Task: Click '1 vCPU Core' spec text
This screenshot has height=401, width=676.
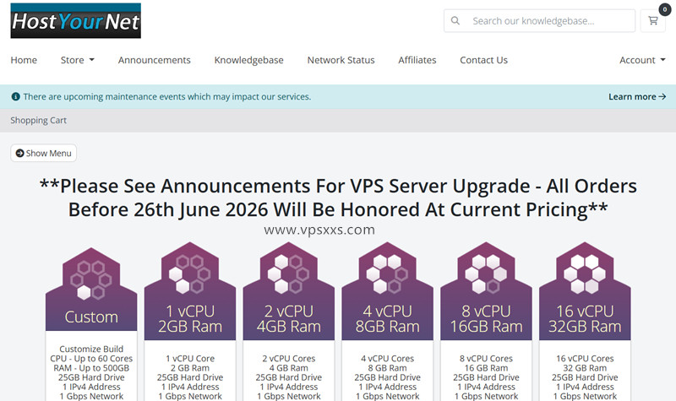Action: click(x=190, y=358)
